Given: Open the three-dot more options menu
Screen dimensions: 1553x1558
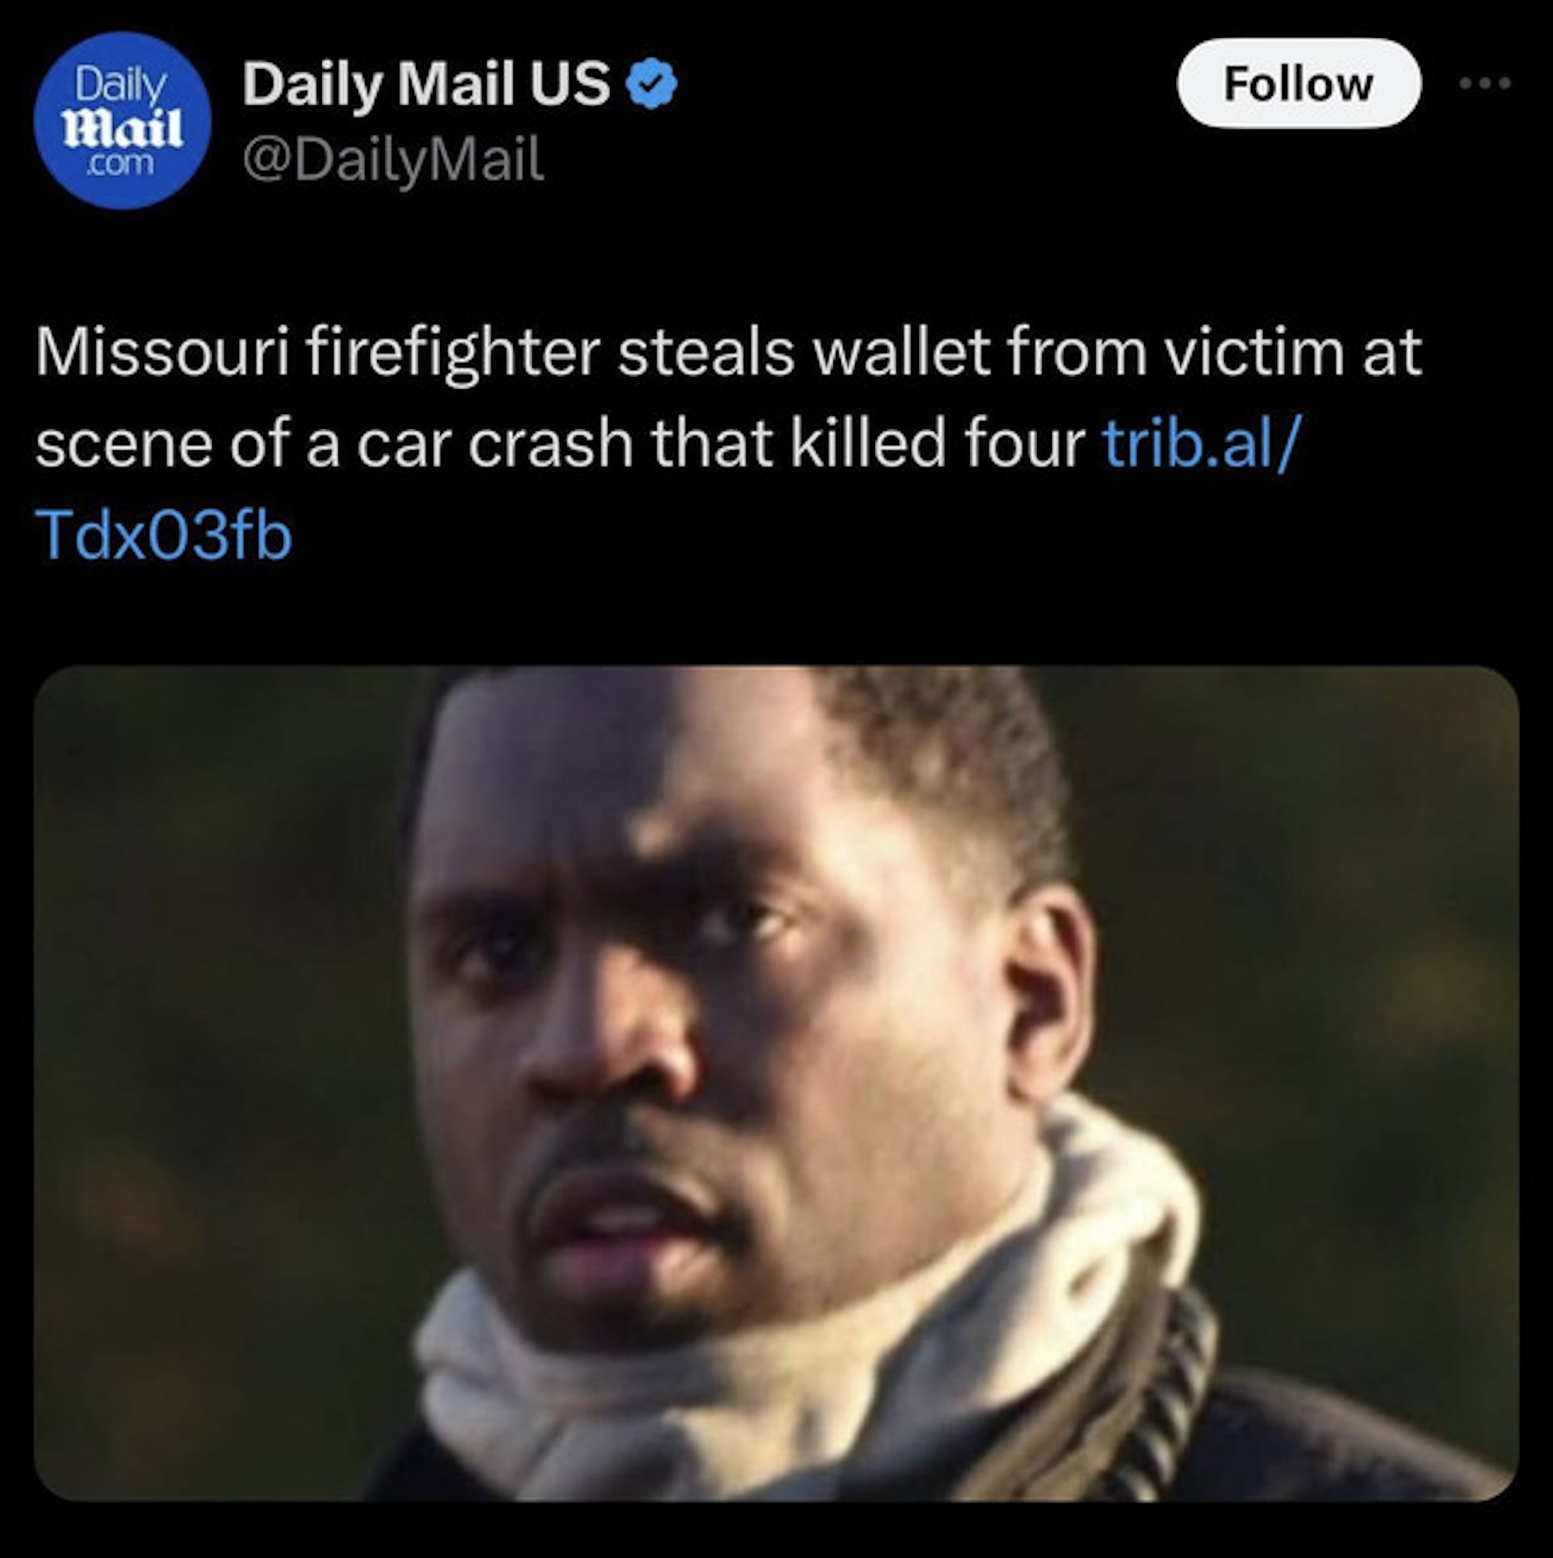Looking at the screenshot, I should (1485, 84).
